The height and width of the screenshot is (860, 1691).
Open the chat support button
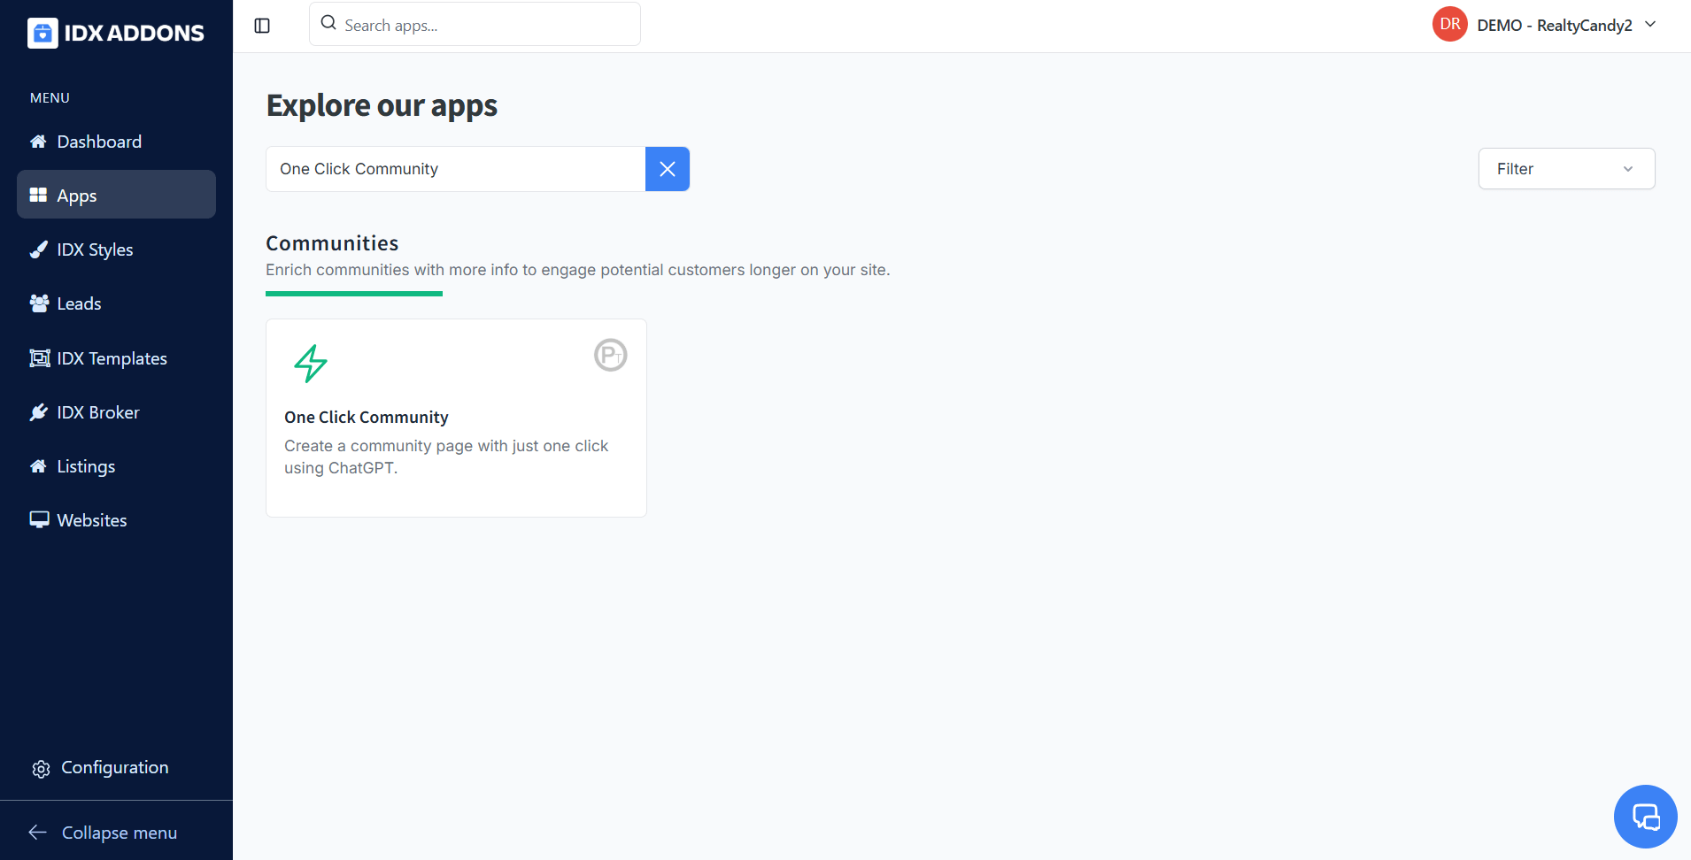(1645, 817)
